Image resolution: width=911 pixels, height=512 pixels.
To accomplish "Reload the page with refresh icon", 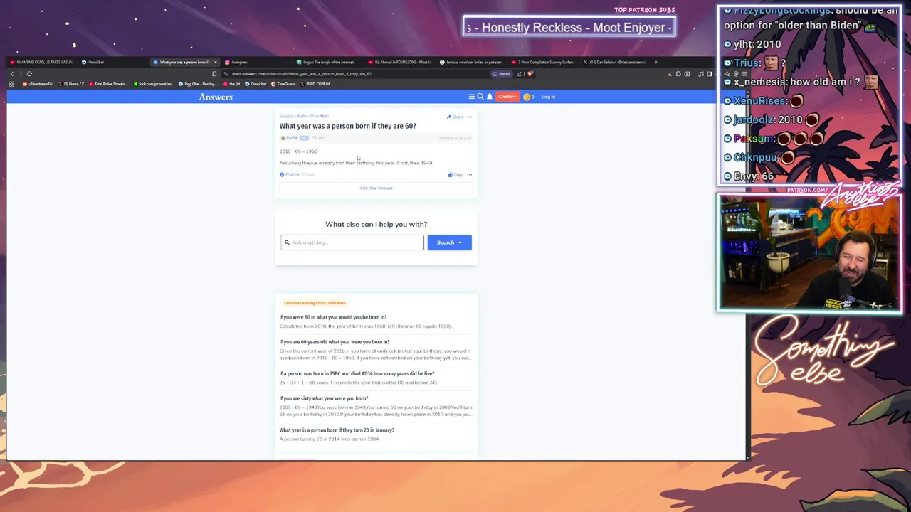I will (x=29, y=73).
